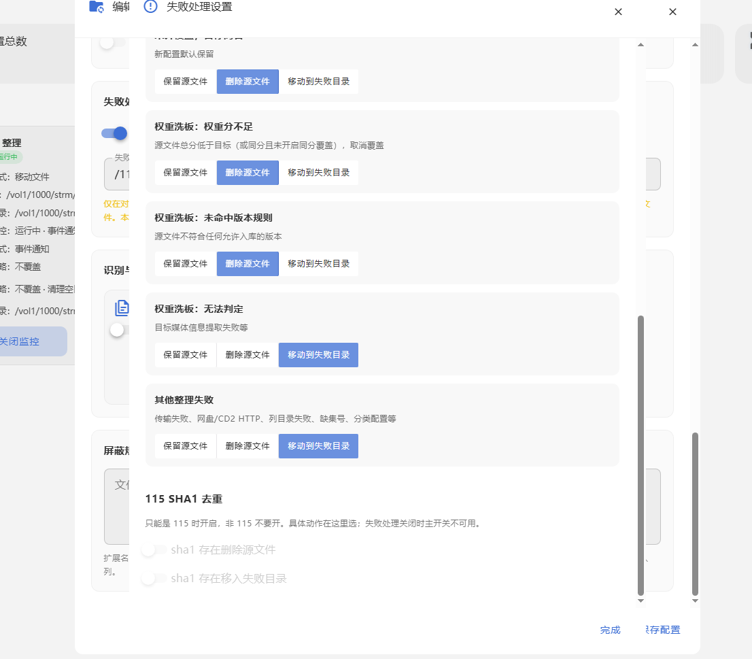Click the 权重洗板：未命中版本规则 heading
This screenshot has height=659, width=752.
pos(213,218)
